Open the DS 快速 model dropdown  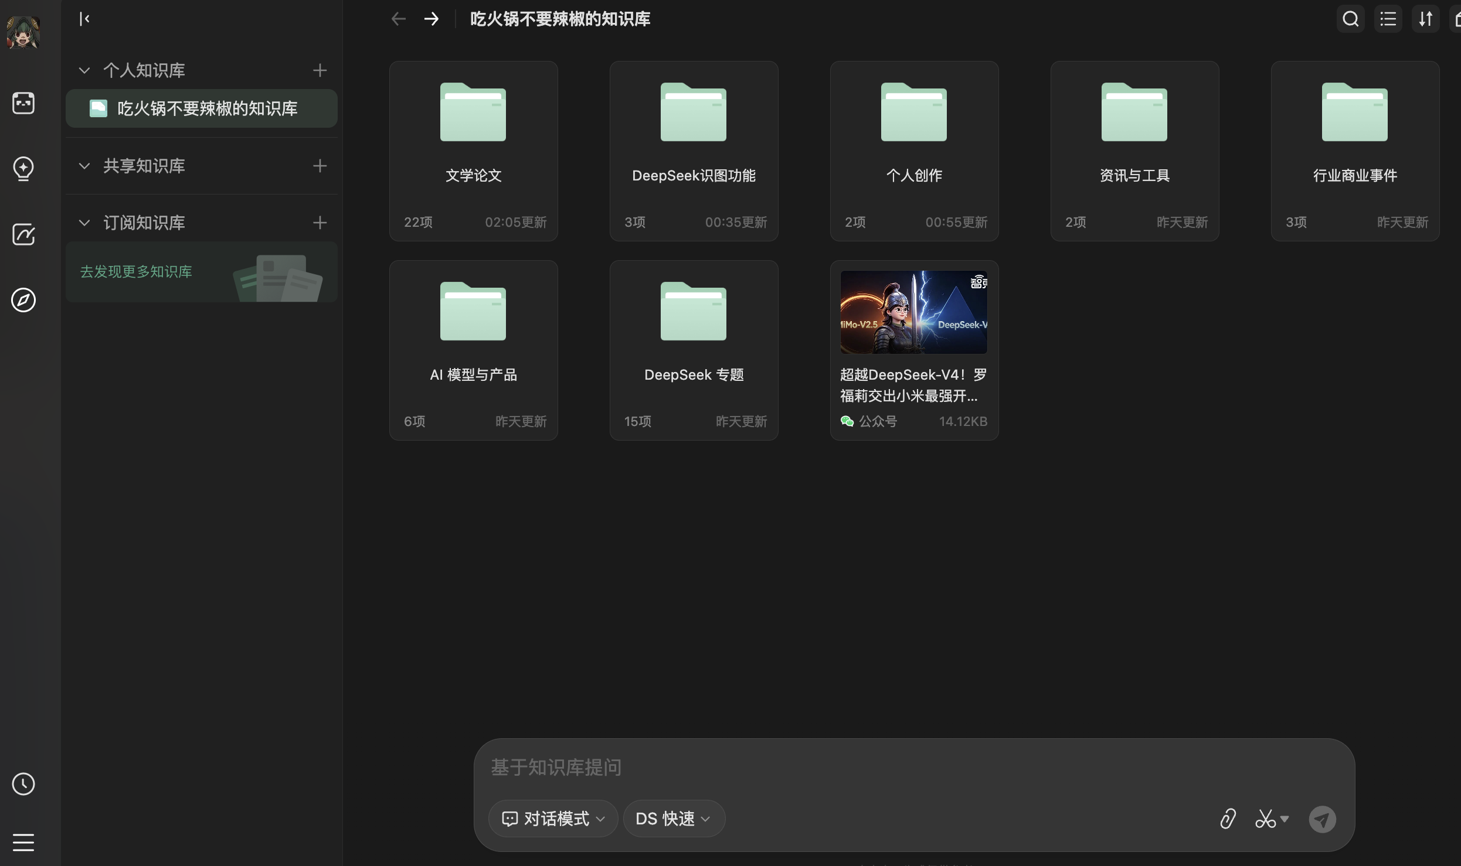pyautogui.click(x=672, y=819)
